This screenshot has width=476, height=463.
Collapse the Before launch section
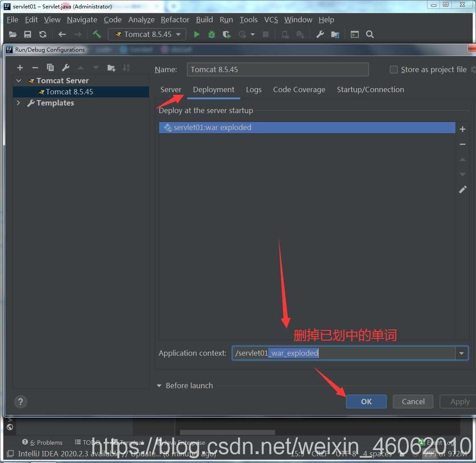click(x=159, y=386)
